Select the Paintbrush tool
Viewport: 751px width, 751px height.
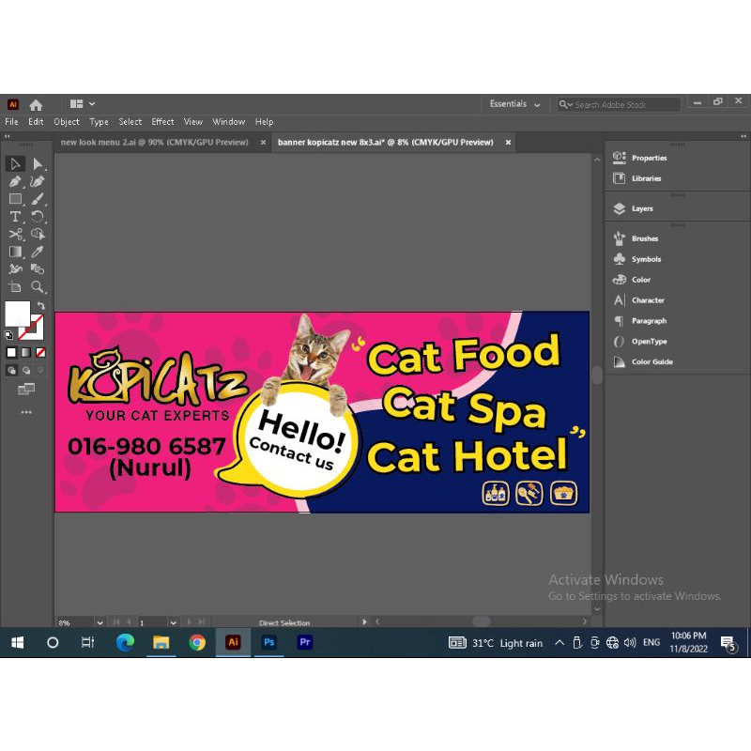point(38,199)
